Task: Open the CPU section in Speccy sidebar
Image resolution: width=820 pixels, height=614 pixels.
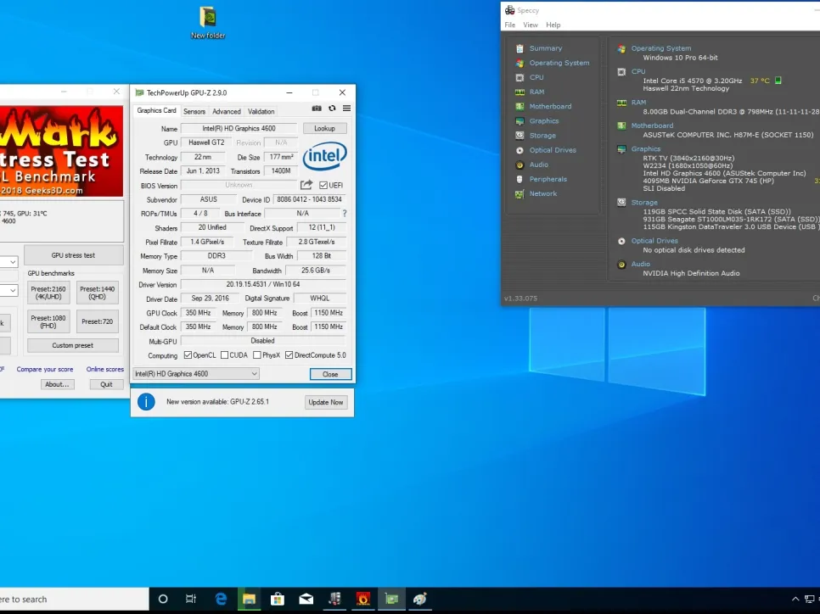Action: pos(536,77)
